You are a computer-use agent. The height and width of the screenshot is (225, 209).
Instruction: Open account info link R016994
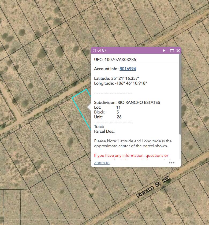(x=128, y=69)
